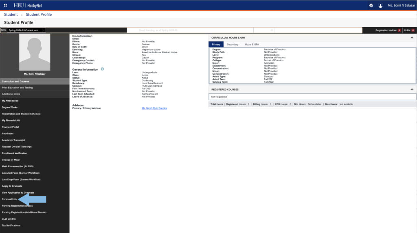Click the Student Profile page heading
The height and width of the screenshot is (233, 417).
pos(19,23)
